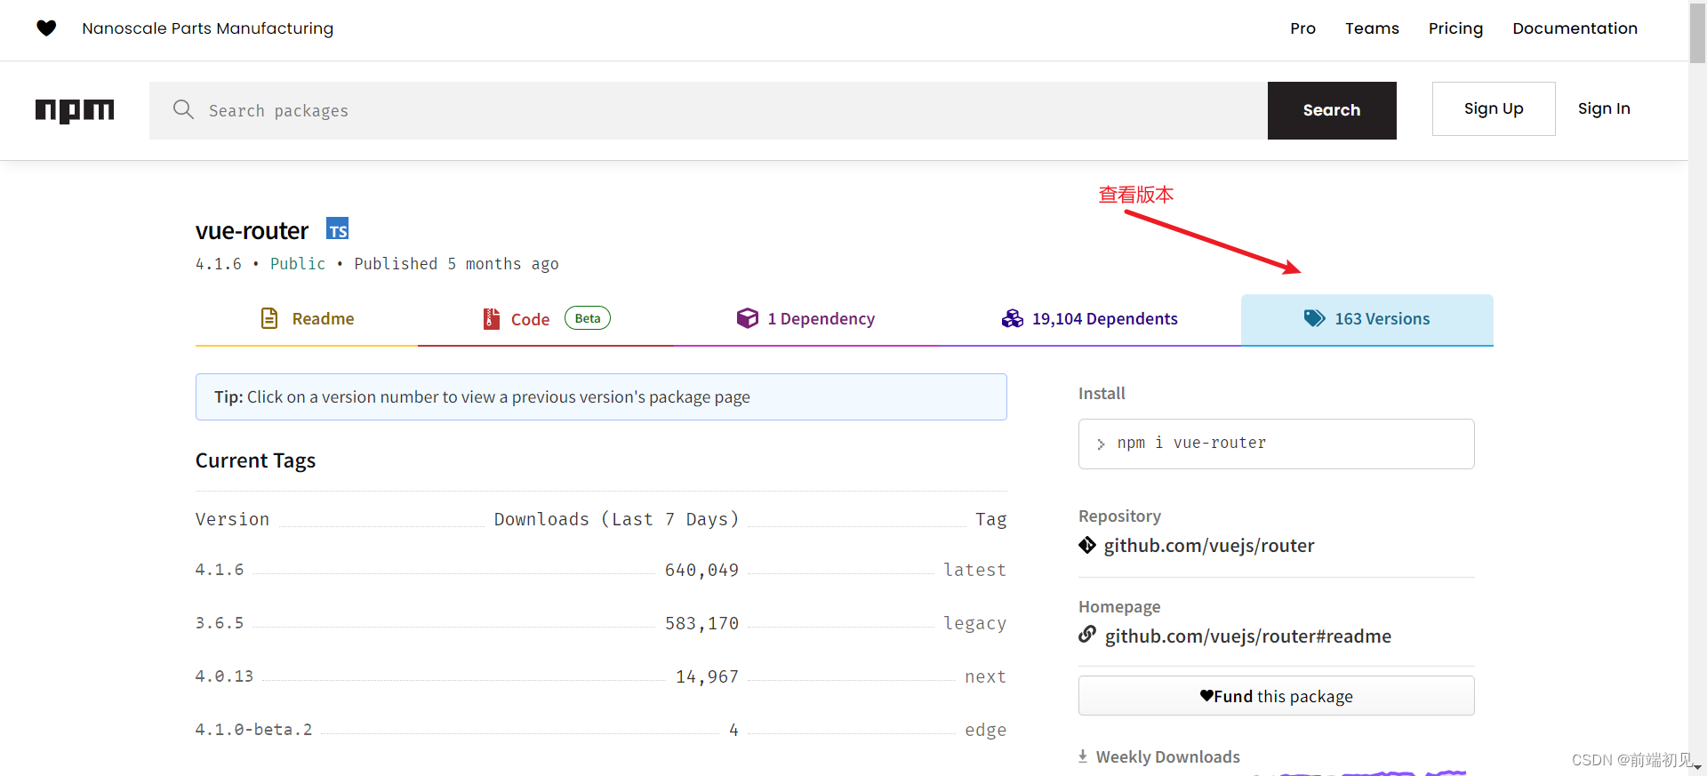Click the 'Repository' section label

tap(1119, 516)
